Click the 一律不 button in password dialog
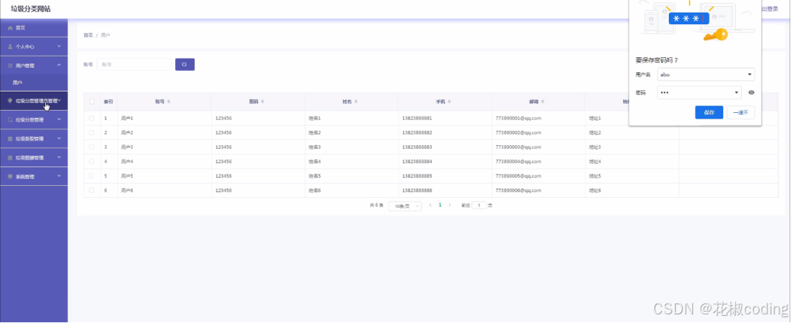This screenshot has width=791, height=323. (x=740, y=112)
